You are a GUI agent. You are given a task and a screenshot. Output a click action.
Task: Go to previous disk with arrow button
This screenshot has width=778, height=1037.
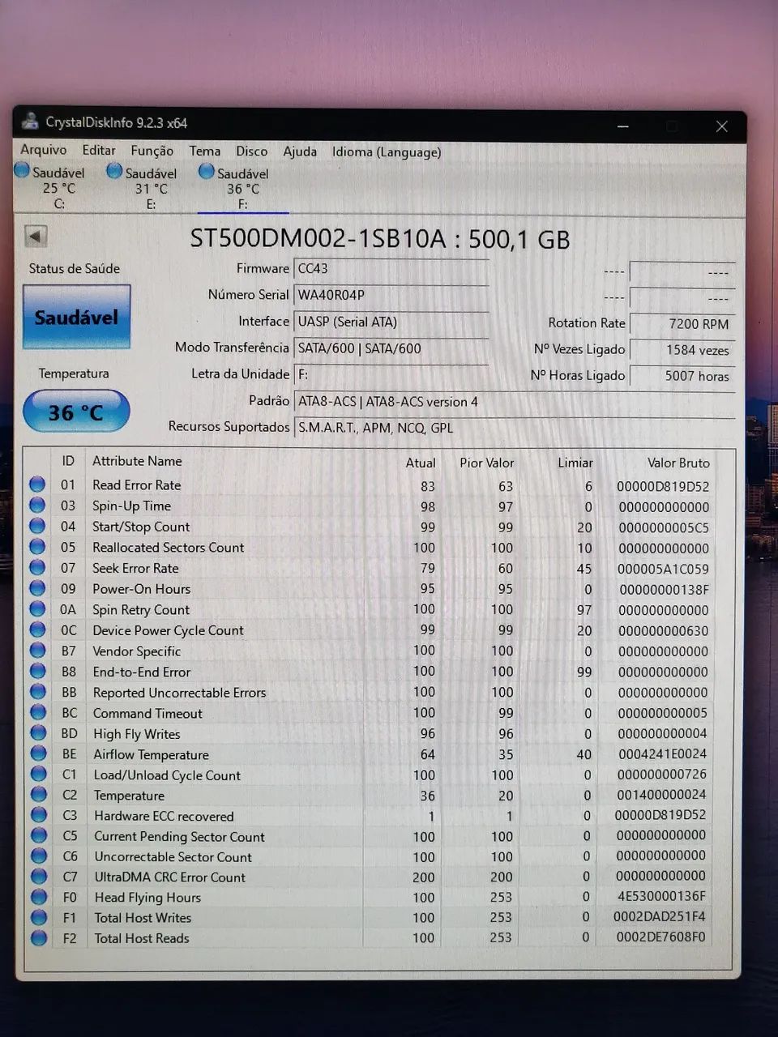(x=36, y=236)
